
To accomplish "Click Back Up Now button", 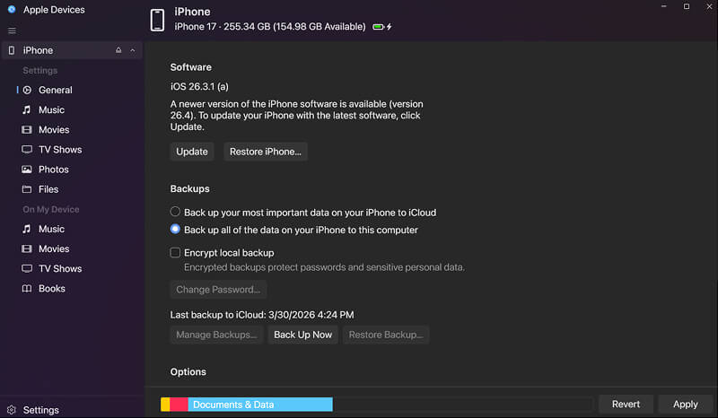I will coord(302,335).
